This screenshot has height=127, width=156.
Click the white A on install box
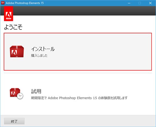click(14, 52)
